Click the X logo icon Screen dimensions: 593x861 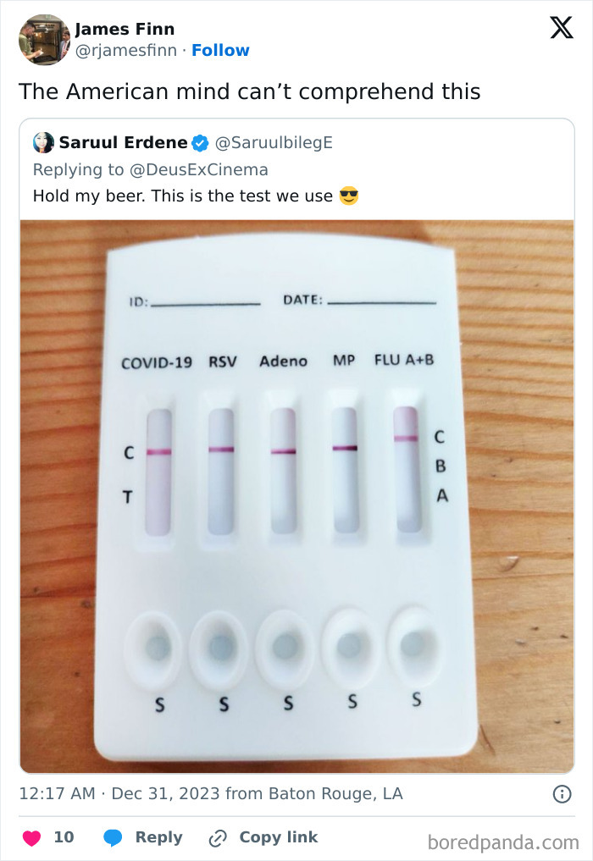coord(561,27)
